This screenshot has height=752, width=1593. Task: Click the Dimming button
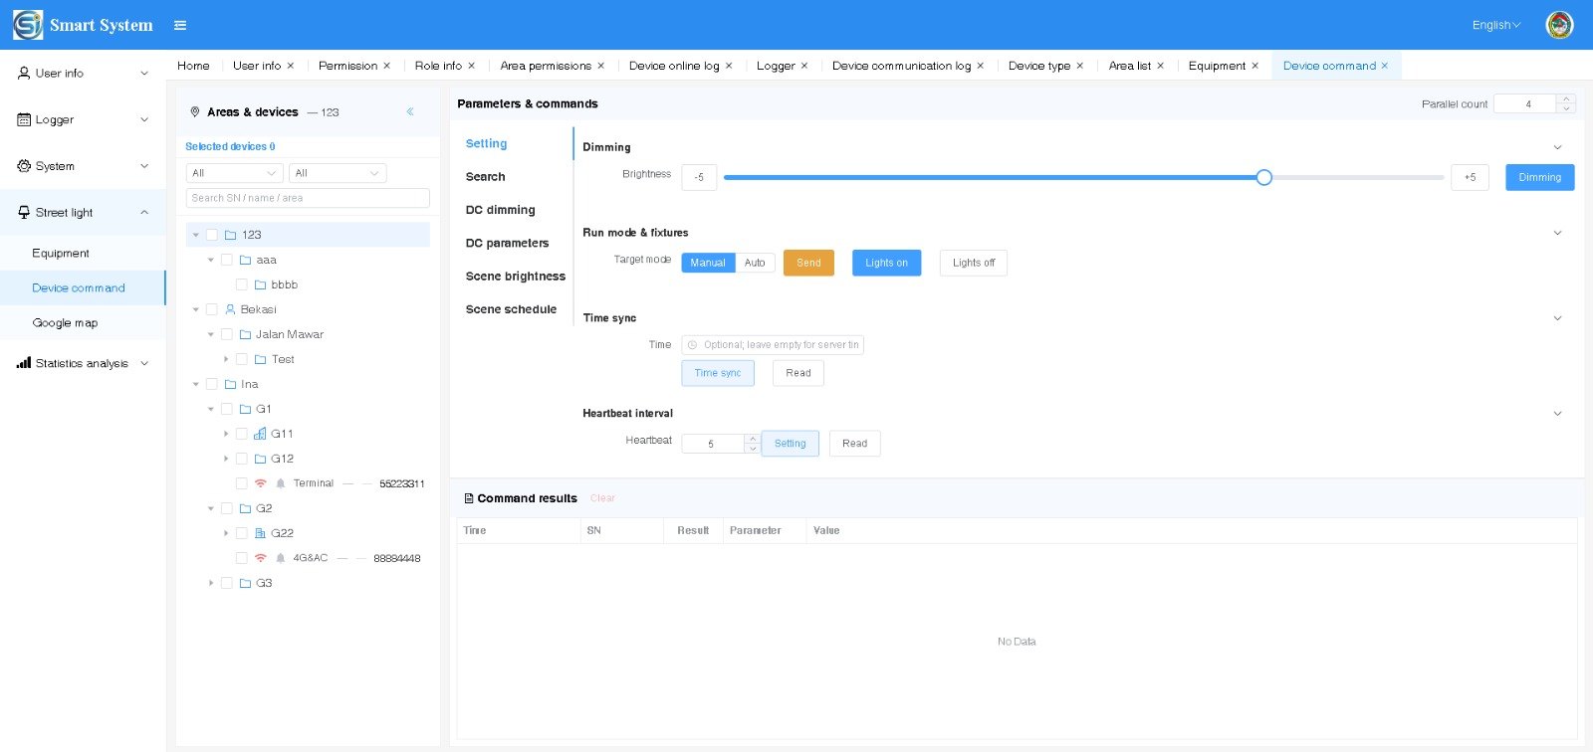(x=1539, y=177)
